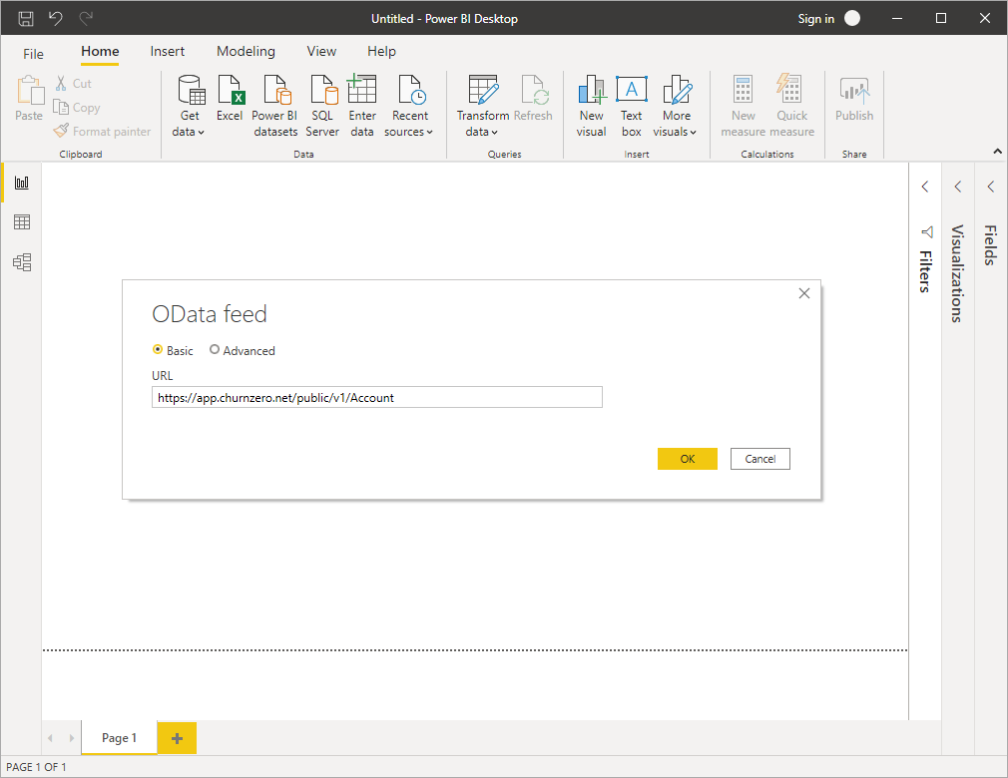Open the Help ribbon tab
Viewport: 1008px width, 778px height.
(x=381, y=52)
